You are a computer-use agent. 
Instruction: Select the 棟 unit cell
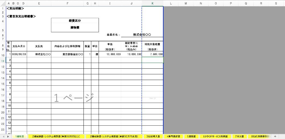(x=95, y=54)
